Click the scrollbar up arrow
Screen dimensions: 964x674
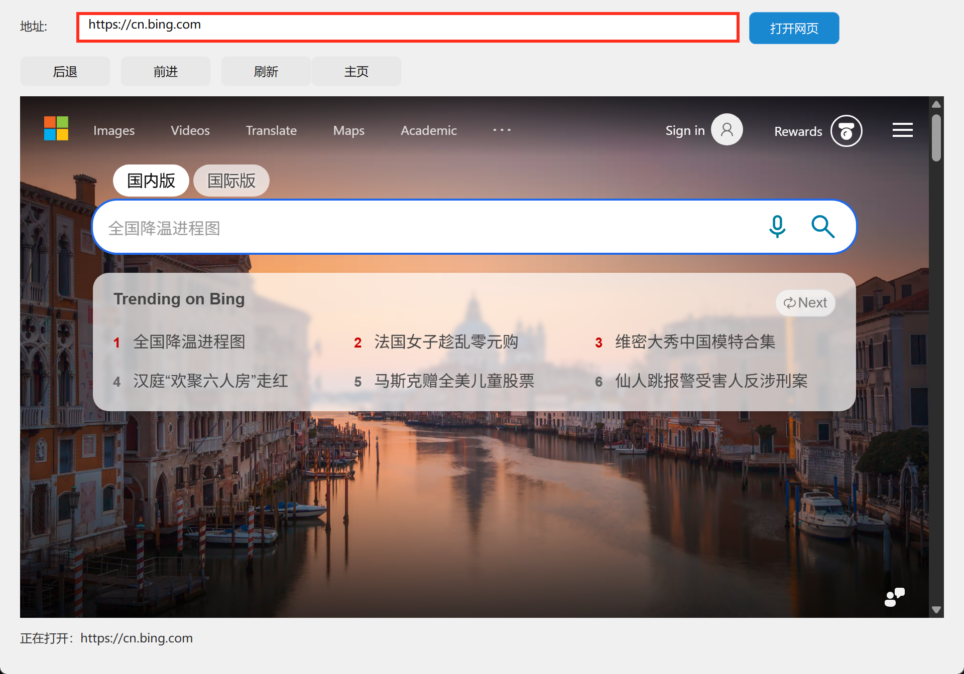pos(936,104)
